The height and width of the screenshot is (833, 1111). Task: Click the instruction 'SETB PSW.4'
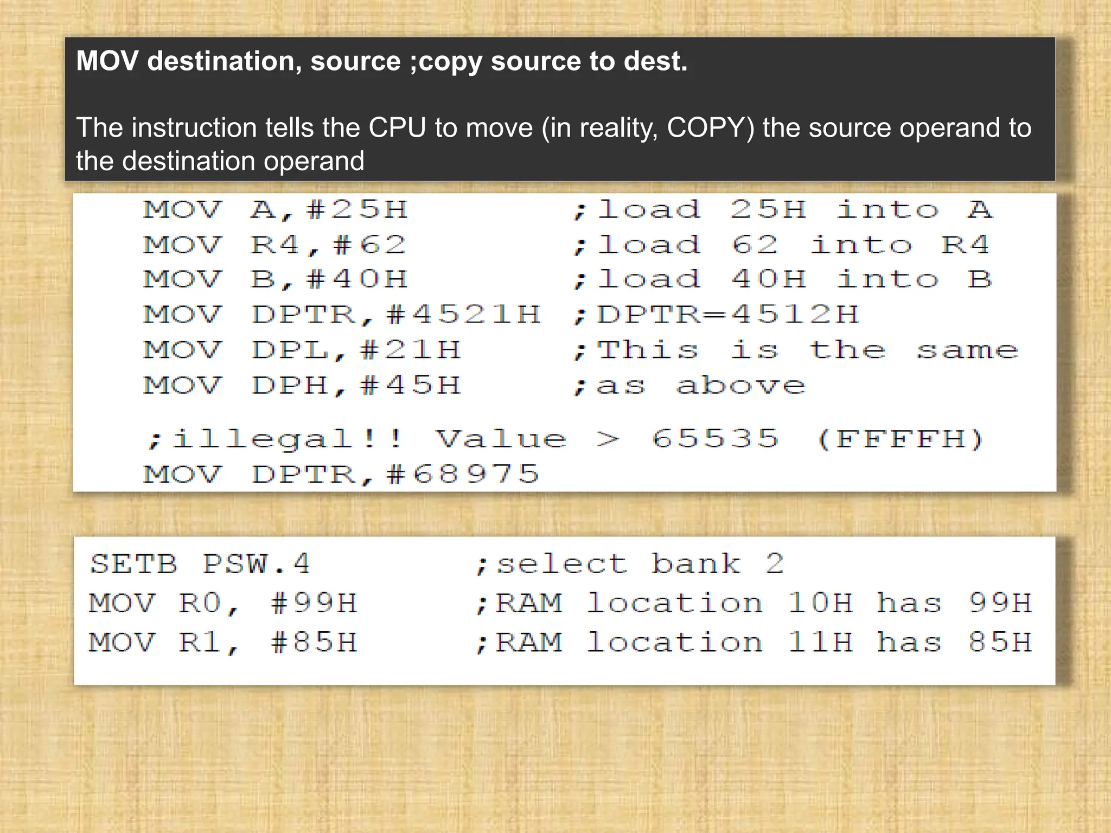[x=200, y=564]
